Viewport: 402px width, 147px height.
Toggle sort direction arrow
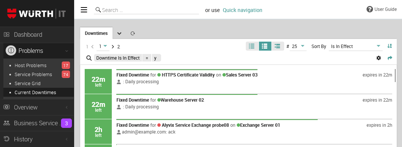(x=390, y=46)
